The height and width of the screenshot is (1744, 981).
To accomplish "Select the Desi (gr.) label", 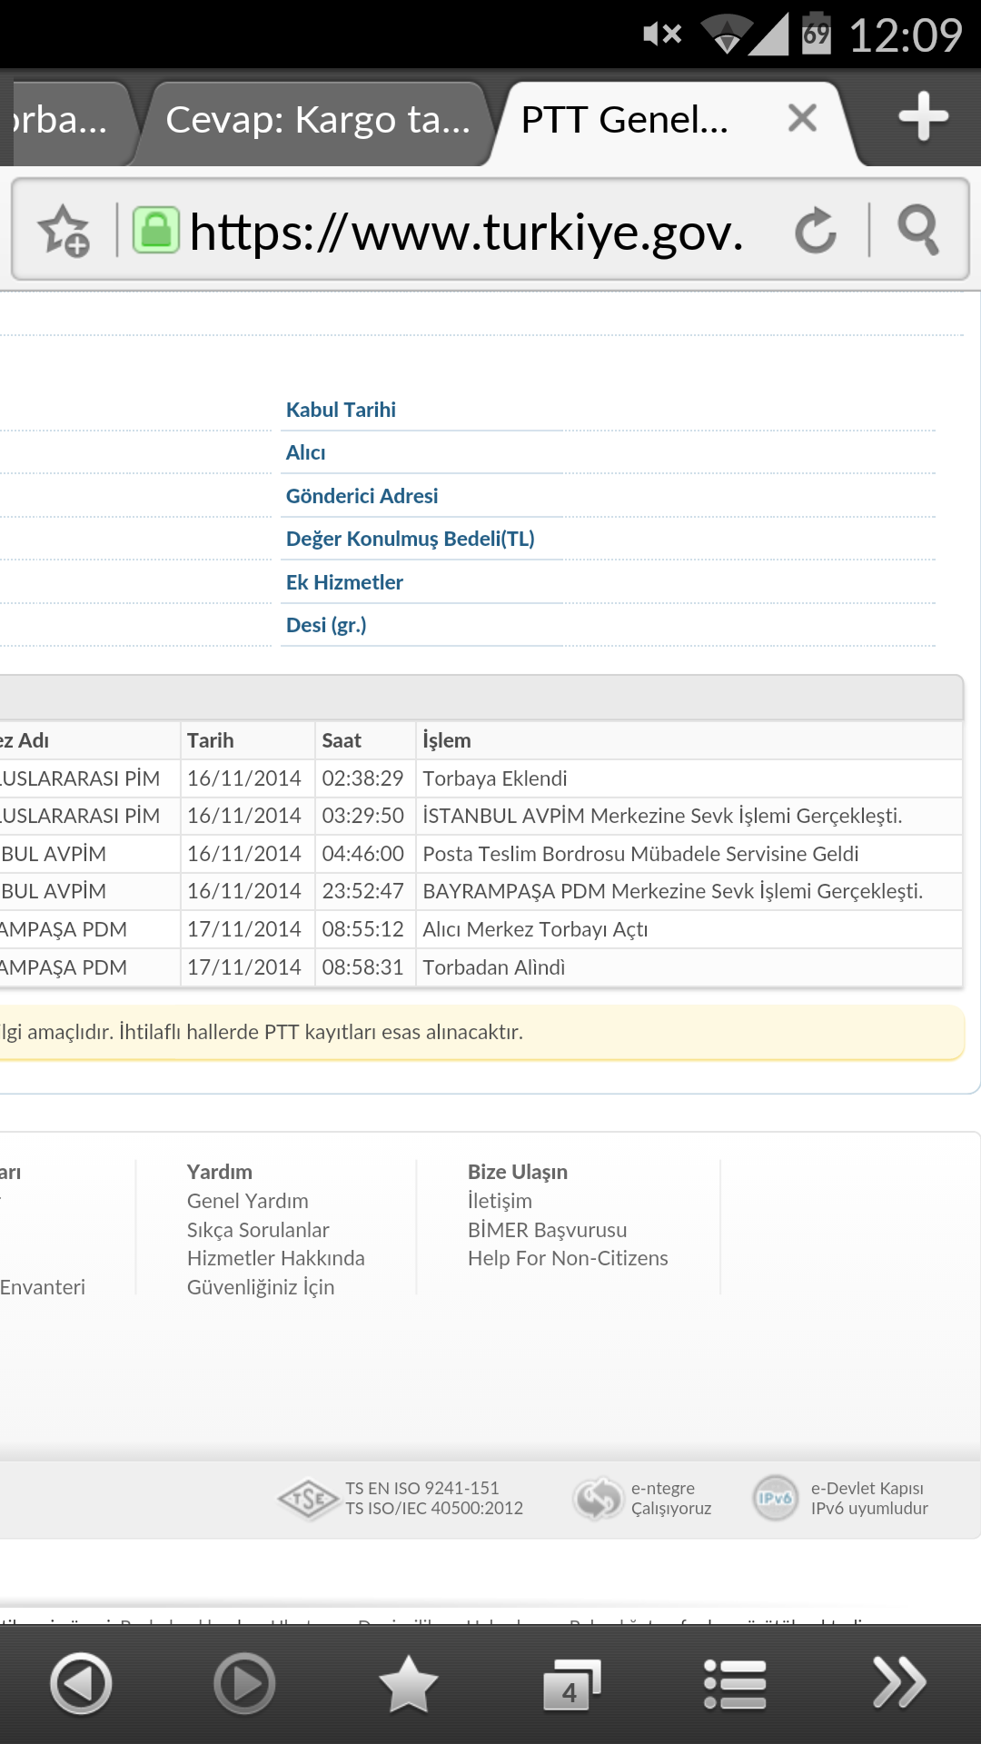I will (x=326, y=625).
